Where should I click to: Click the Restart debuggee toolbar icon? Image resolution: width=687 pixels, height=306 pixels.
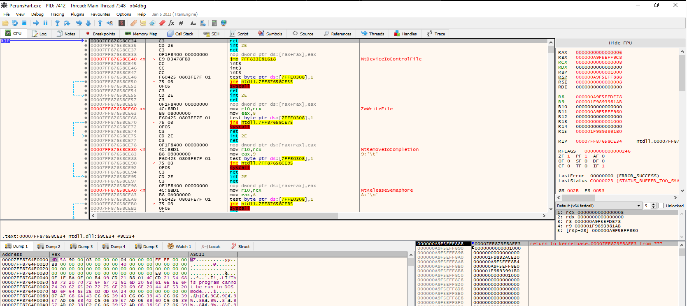[14, 23]
